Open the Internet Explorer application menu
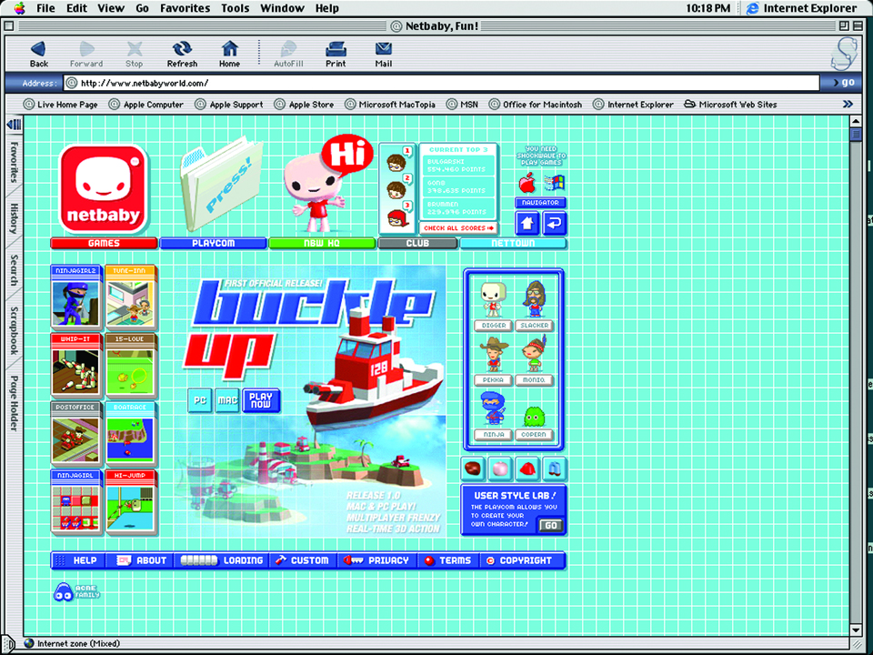This screenshot has width=873, height=655. 801,8
